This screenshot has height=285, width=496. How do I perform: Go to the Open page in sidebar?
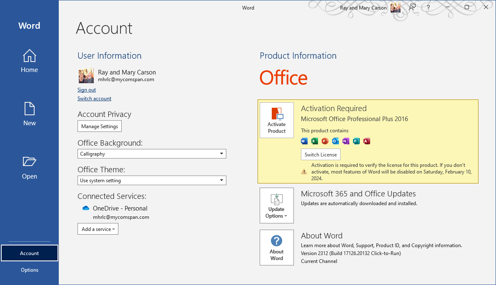coord(30,168)
